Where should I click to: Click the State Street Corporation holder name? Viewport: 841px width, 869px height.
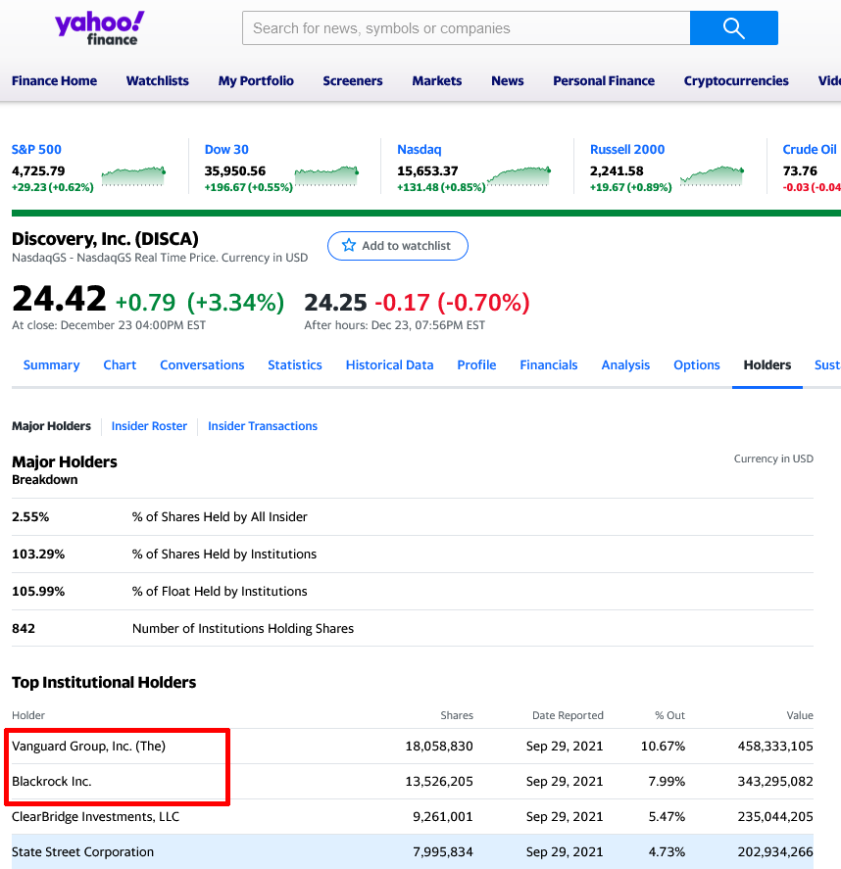[82, 851]
